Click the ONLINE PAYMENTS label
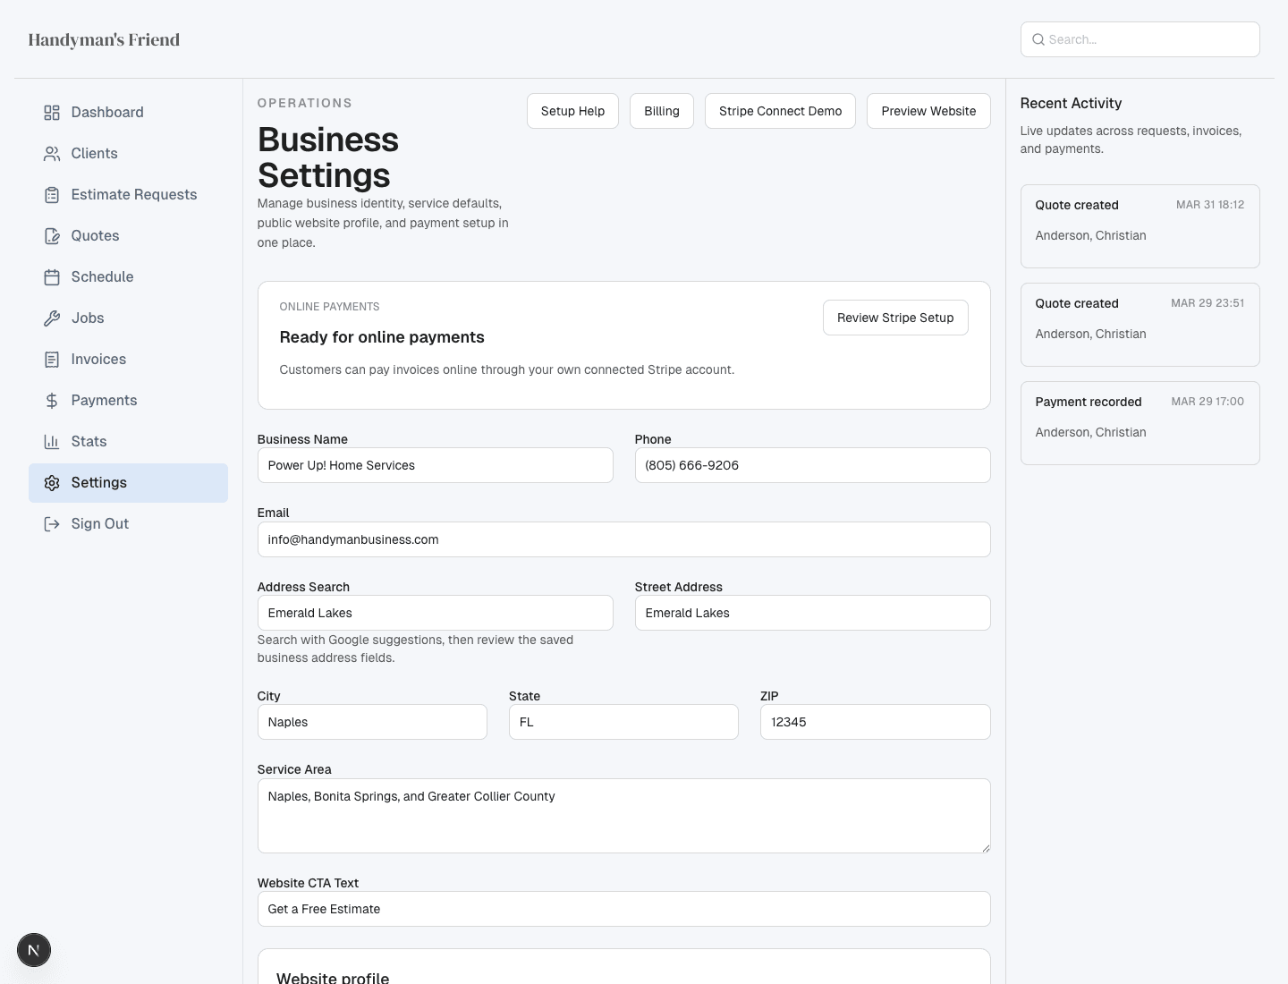The width and height of the screenshot is (1288, 984). (x=329, y=307)
